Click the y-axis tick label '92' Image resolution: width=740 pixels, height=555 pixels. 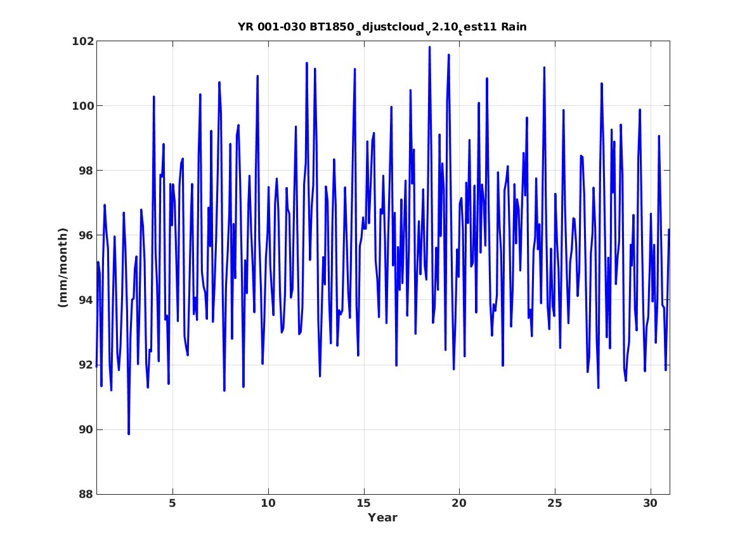(86, 365)
